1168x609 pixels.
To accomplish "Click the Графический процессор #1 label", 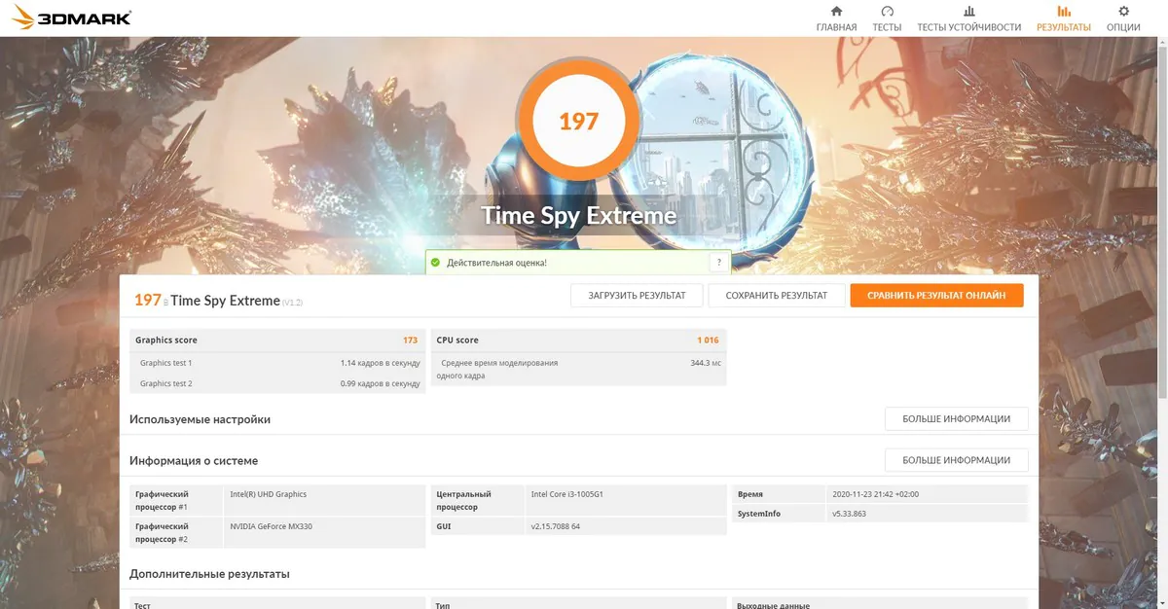I will pos(162,500).
